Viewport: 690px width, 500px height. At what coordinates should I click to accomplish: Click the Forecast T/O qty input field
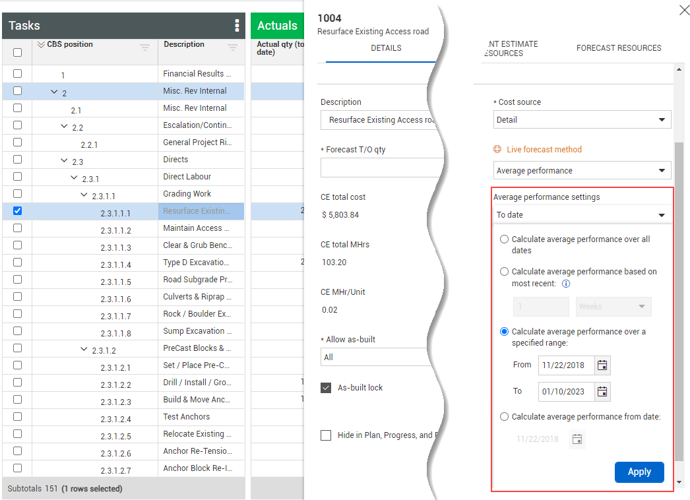379,168
